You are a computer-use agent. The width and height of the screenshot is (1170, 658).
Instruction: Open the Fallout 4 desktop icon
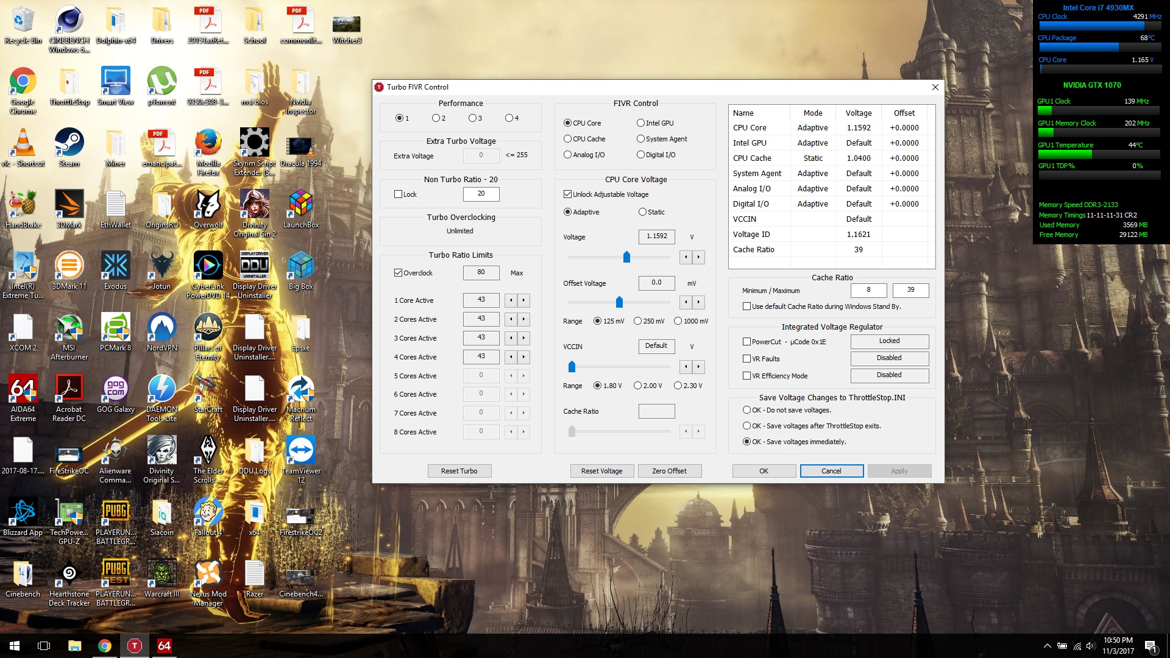208,517
